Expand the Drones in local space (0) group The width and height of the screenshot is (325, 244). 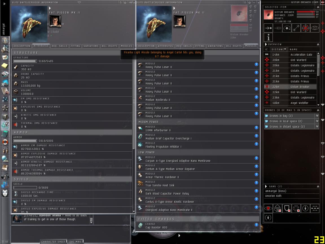(x=317, y=121)
